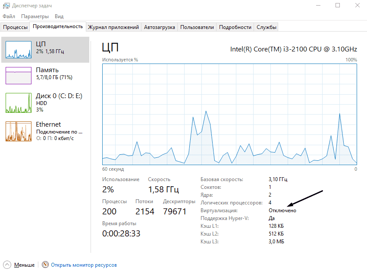Go to the Журнал приложений tab
The image size is (367, 271).
pos(113,27)
